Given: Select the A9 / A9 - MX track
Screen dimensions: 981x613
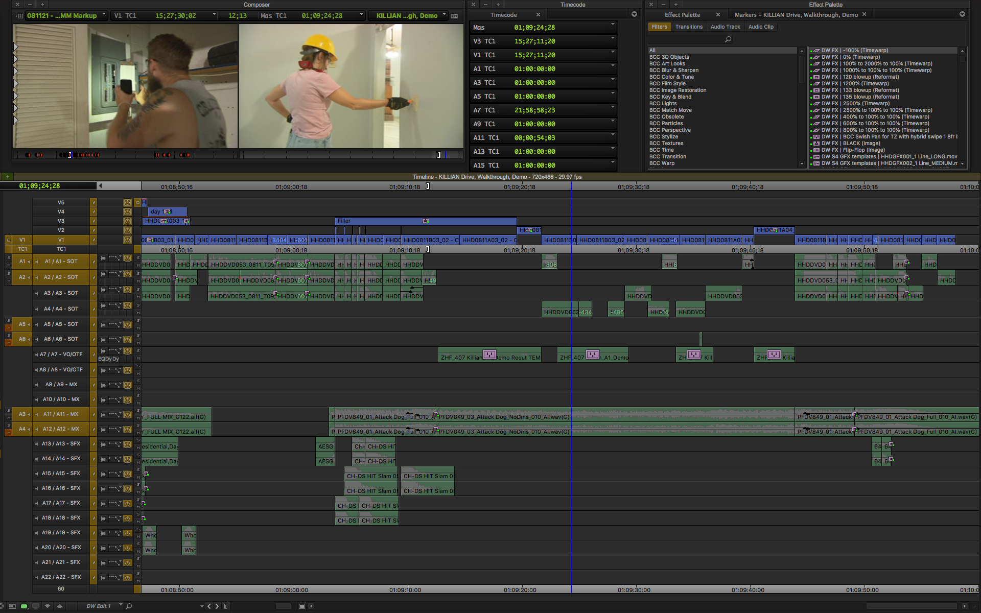Looking at the screenshot, I should pyautogui.click(x=61, y=385).
